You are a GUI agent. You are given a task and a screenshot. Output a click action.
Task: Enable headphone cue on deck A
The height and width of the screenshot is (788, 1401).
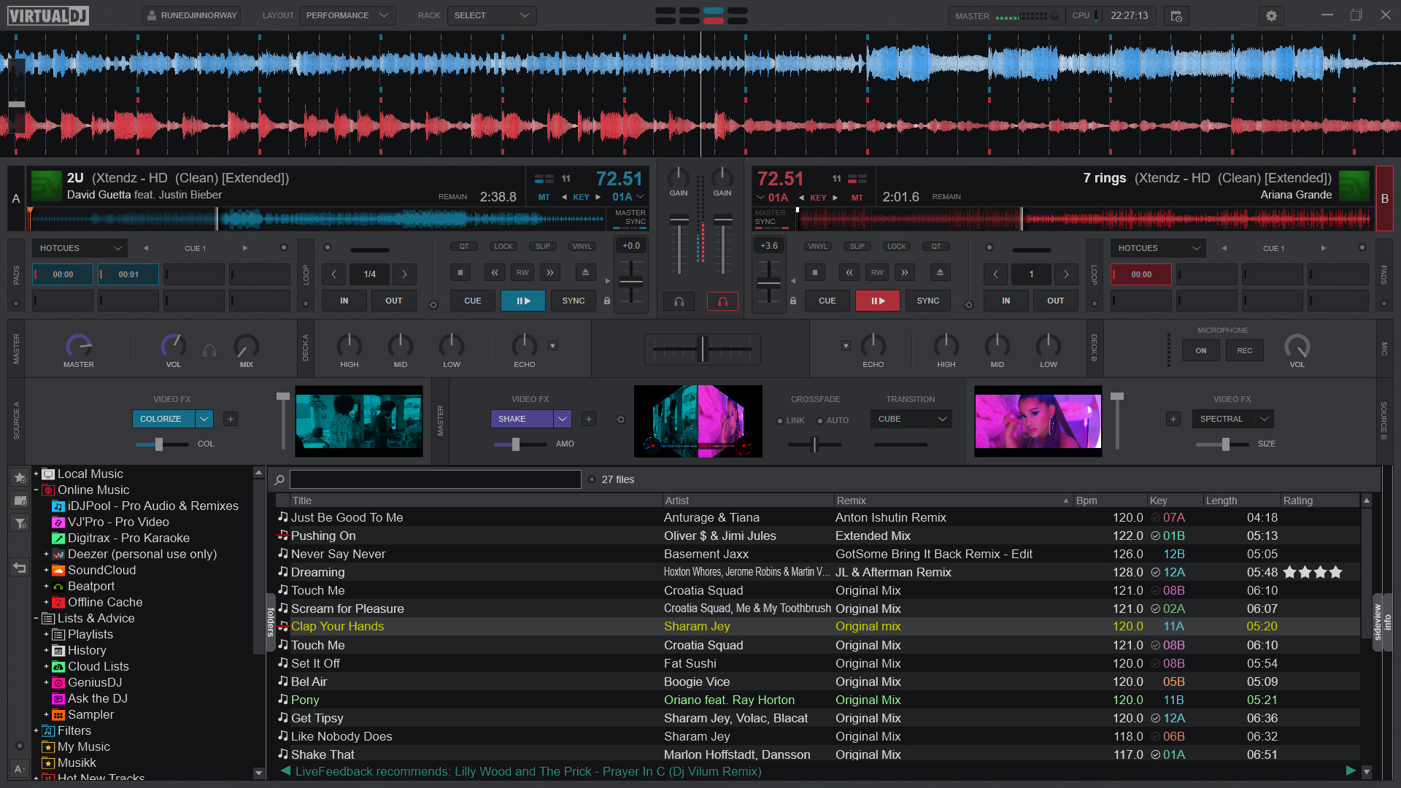(679, 301)
